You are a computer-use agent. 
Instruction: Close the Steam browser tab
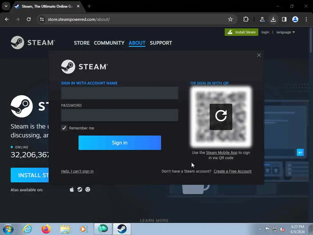78,6
